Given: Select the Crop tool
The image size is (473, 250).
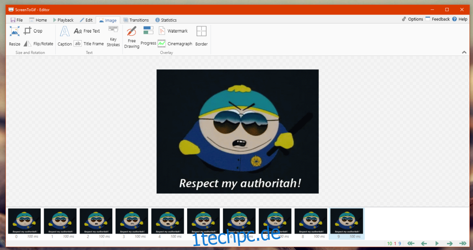Looking at the screenshot, I should 33,31.
